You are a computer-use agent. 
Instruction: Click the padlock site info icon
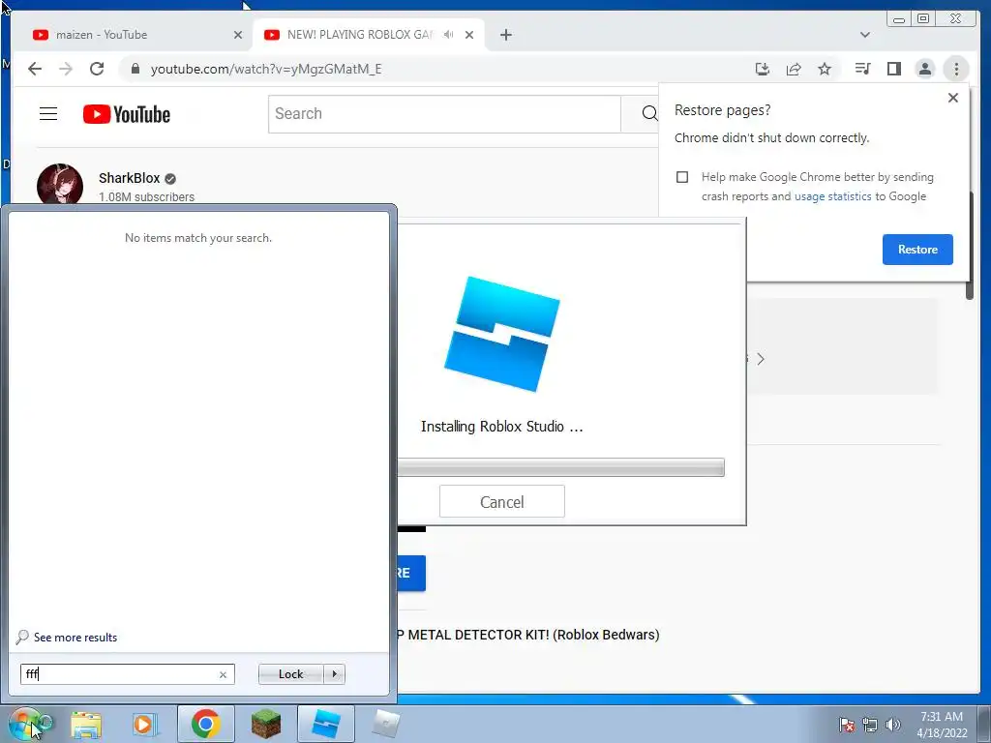135,69
